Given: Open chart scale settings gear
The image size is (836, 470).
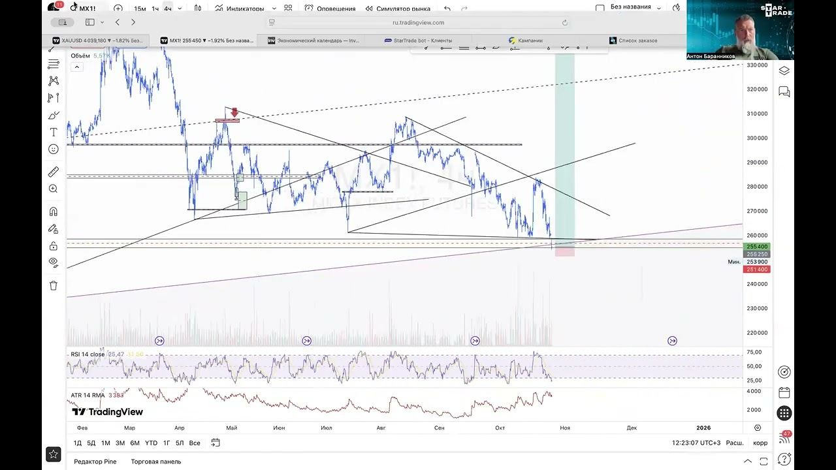Looking at the screenshot, I should pos(758,428).
